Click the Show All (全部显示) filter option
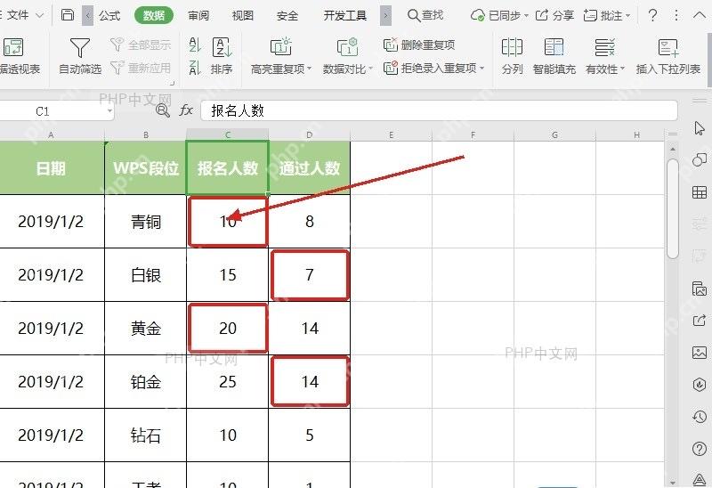This screenshot has height=488, width=712. tap(141, 45)
